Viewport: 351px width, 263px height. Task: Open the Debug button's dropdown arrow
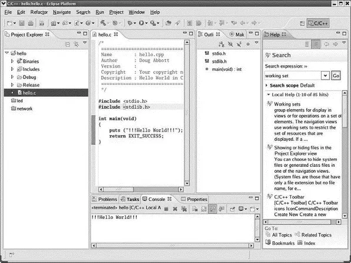135,23
